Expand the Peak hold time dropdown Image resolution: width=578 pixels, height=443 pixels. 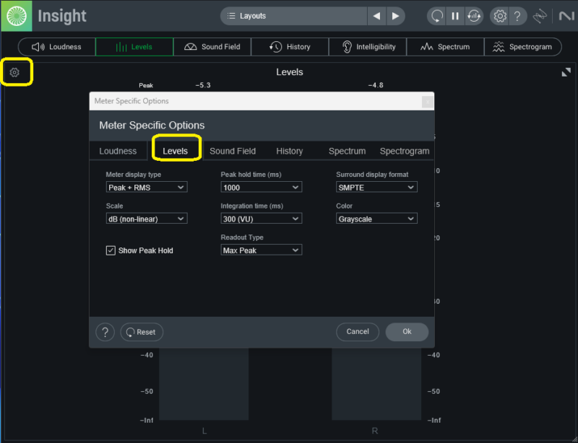click(x=261, y=188)
